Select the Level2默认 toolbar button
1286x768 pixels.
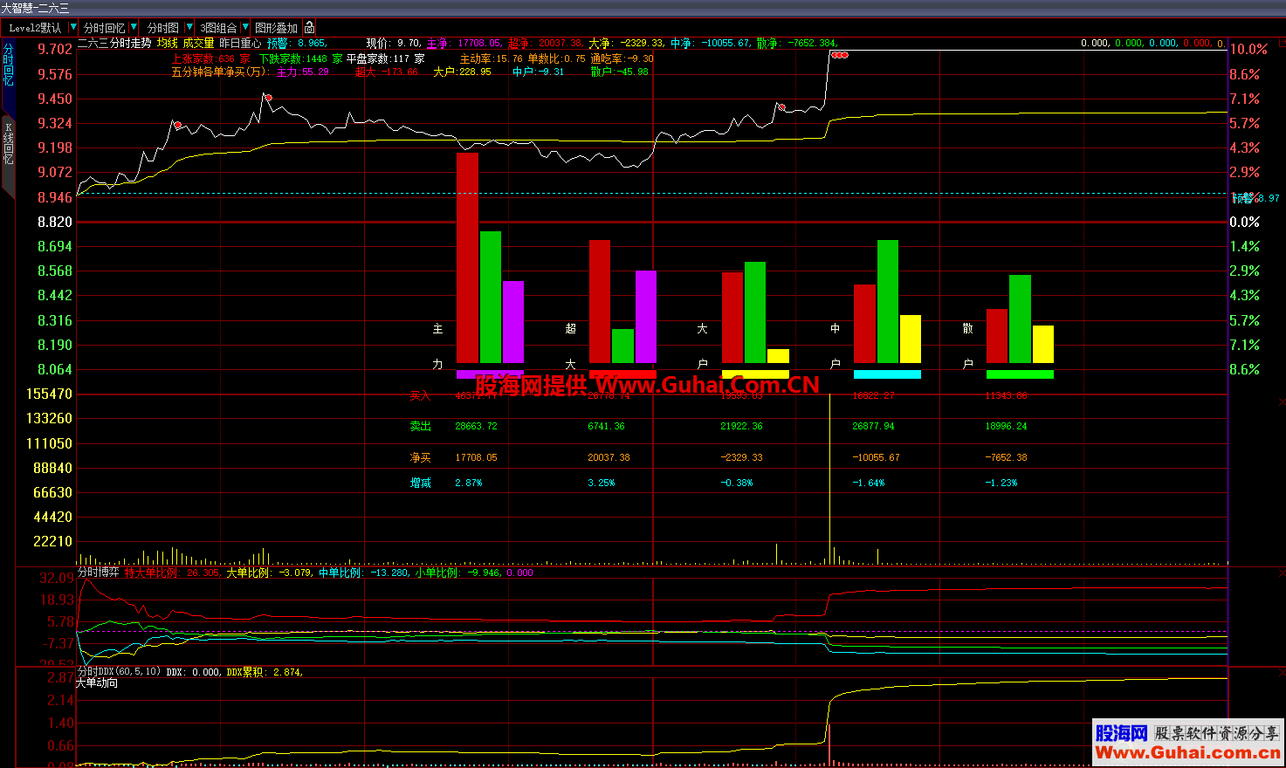[x=35, y=28]
